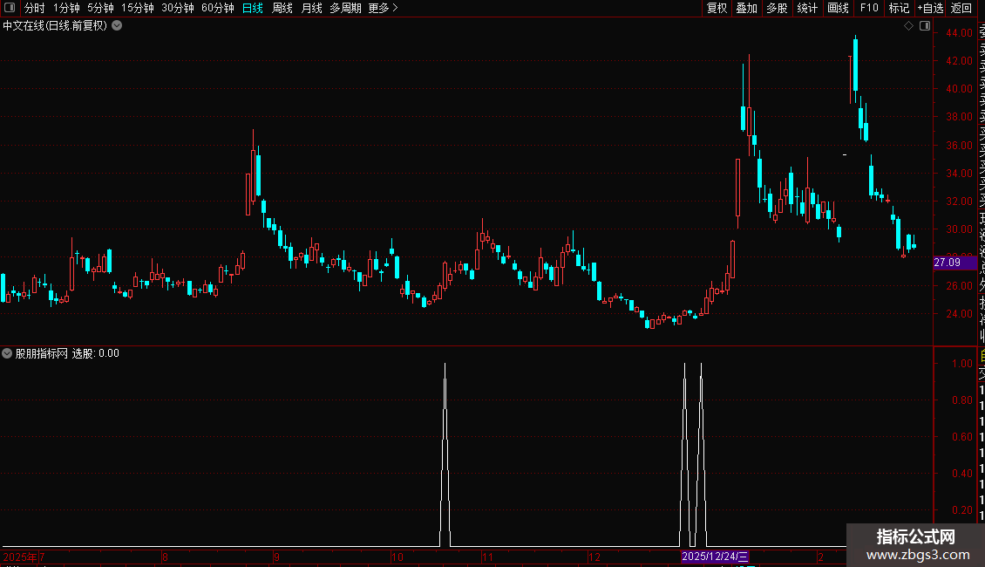Viewport: 985px width, 567px height.
Task: Switch to 分时 intraday view
Action: tap(35, 8)
